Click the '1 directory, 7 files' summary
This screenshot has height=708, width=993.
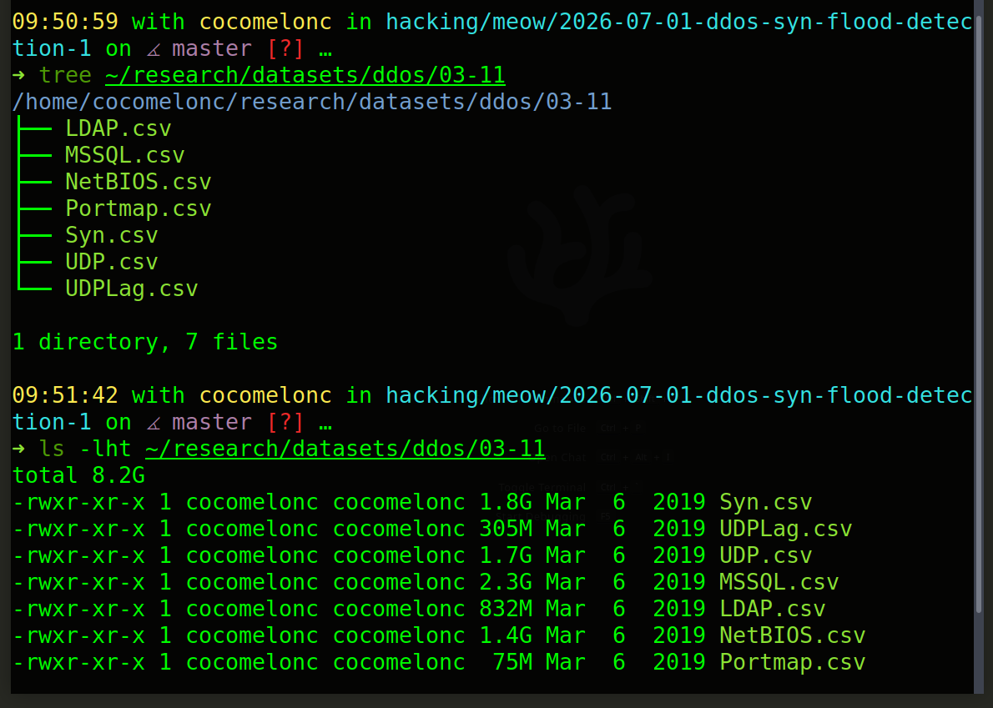tap(145, 342)
